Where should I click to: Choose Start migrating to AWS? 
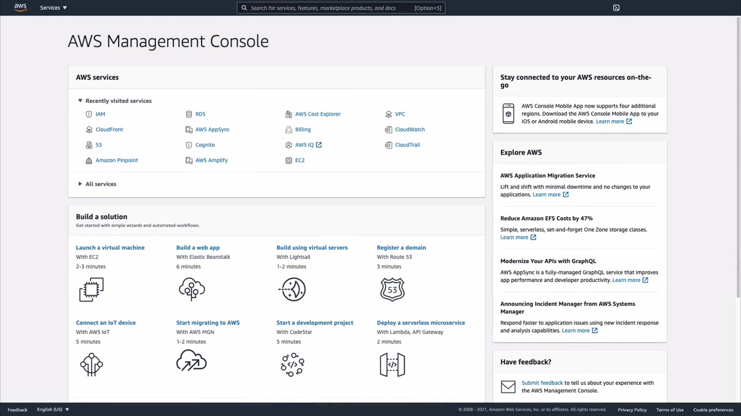208,323
